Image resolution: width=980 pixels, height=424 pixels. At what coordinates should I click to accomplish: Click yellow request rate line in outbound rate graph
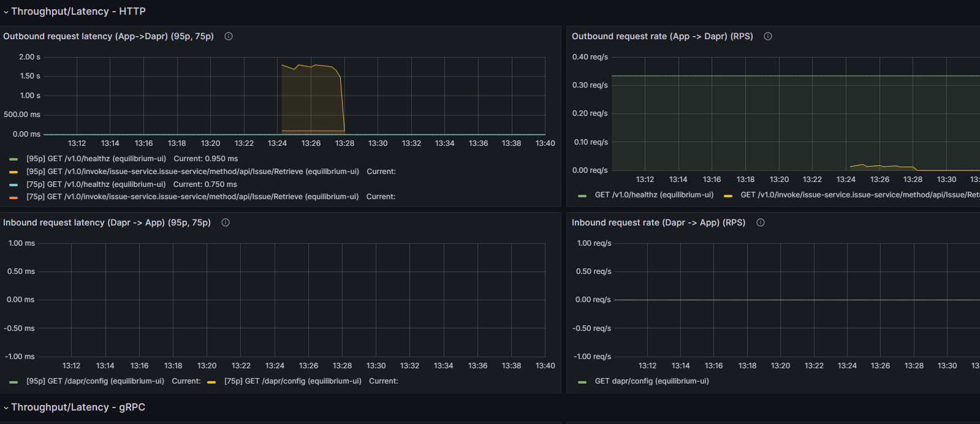883,166
